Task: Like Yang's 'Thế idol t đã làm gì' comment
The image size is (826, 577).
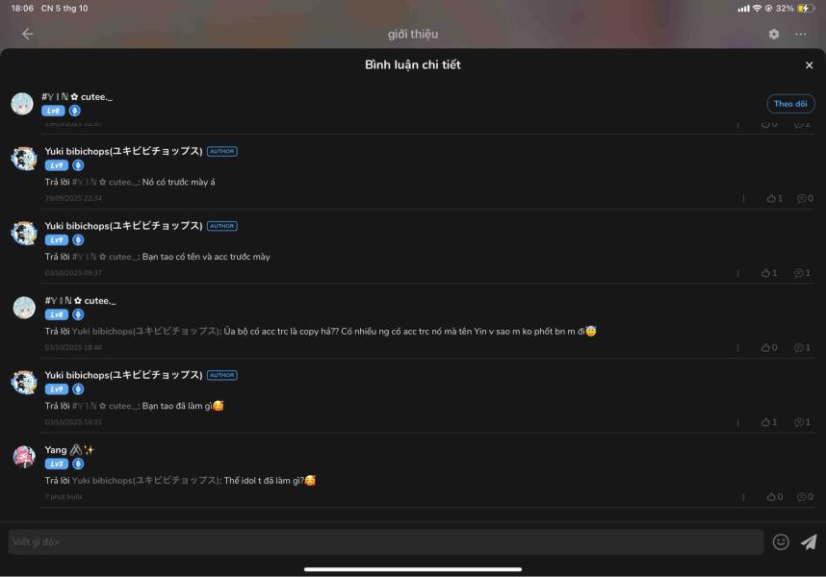Action: (774, 497)
